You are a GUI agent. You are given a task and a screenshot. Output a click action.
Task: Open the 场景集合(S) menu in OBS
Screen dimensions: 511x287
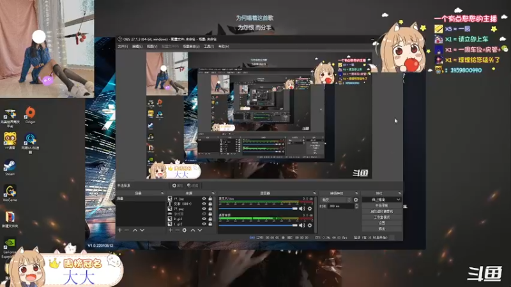coord(191,47)
